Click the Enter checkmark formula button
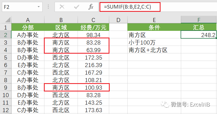Viewport: 217px width, 114px height. (x=77, y=7)
